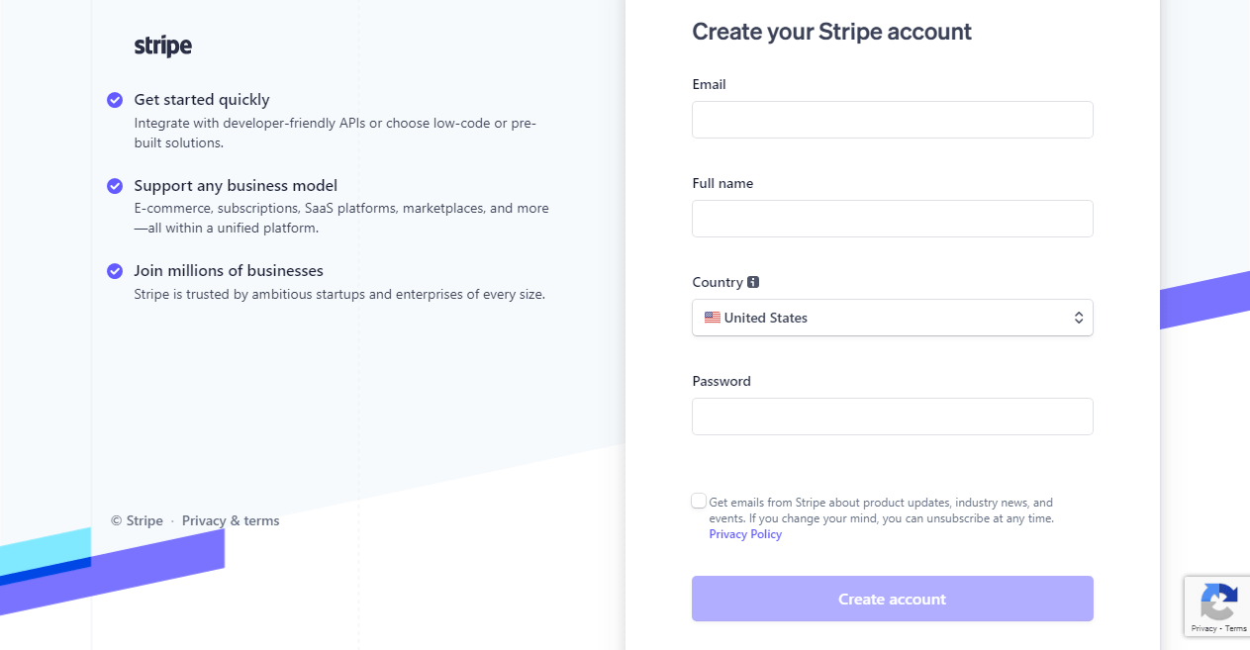The height and width of the screenshot is (650, 1250).
Task: Click the Create your Stripe account heading
Action: coord(831,32)
